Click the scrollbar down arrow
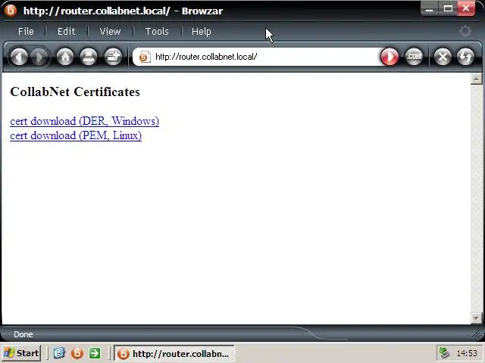 (x=476, y=318)
